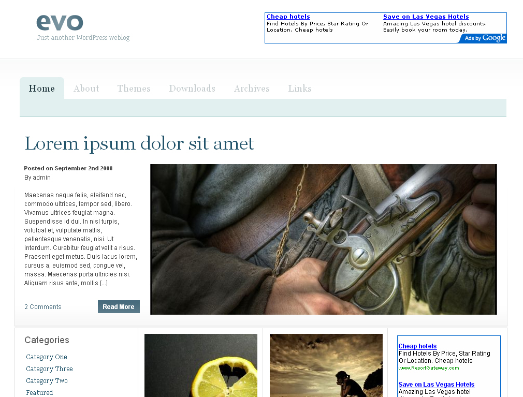Click the Categories heading
This screenshot has width=523, height=397.
(47, 340)
